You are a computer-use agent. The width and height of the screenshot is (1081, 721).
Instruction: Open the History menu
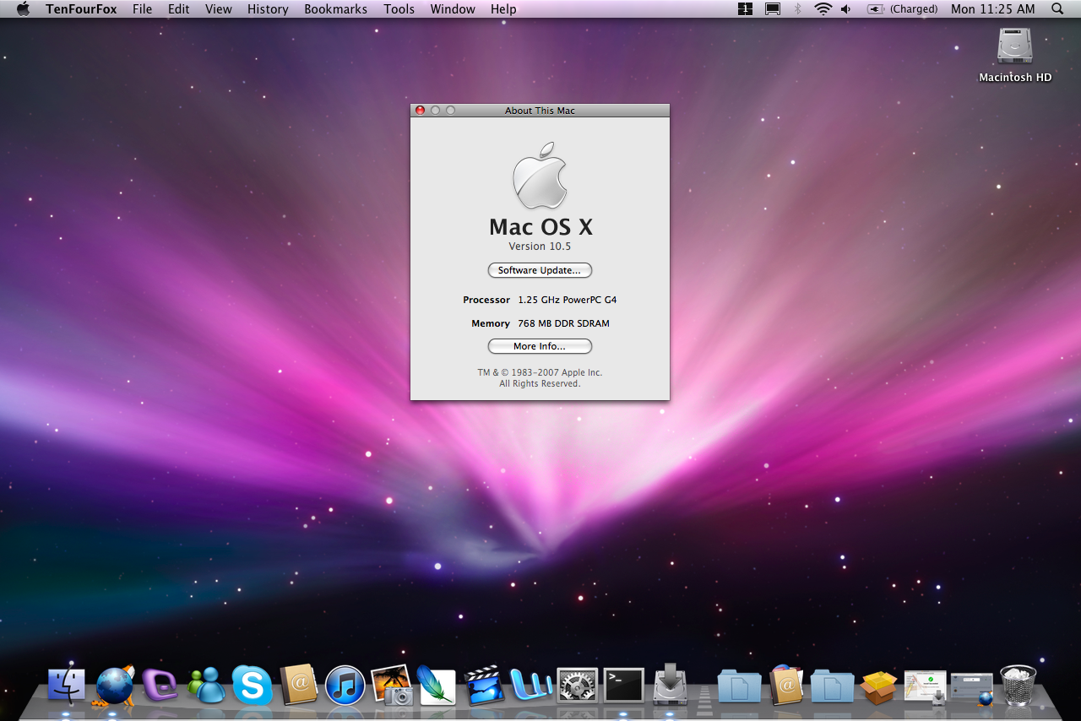coord(268,8)
